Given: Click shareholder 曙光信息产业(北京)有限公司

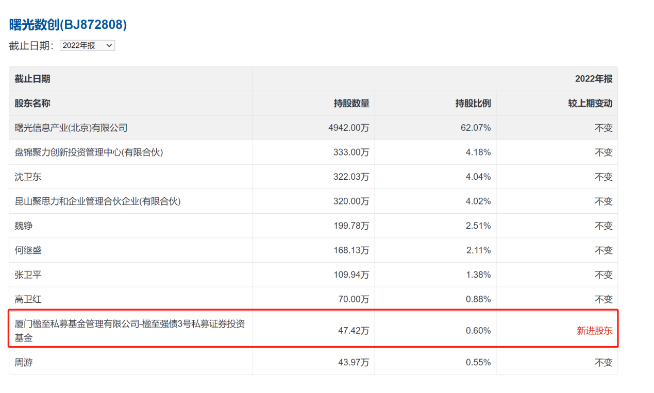Looking at the screenshot, I should [x=71, y=128].
